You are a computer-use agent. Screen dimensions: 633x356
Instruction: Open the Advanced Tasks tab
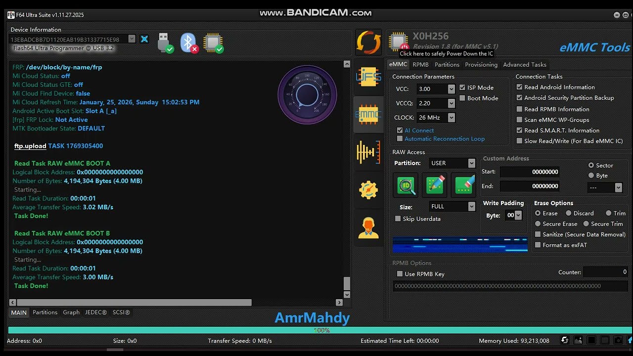point(525,65)
